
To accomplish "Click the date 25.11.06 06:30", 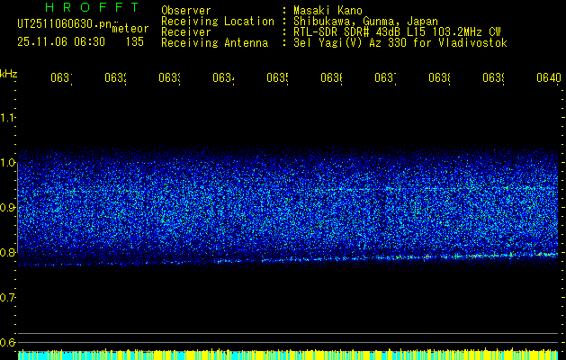I will tap(61, 42).
